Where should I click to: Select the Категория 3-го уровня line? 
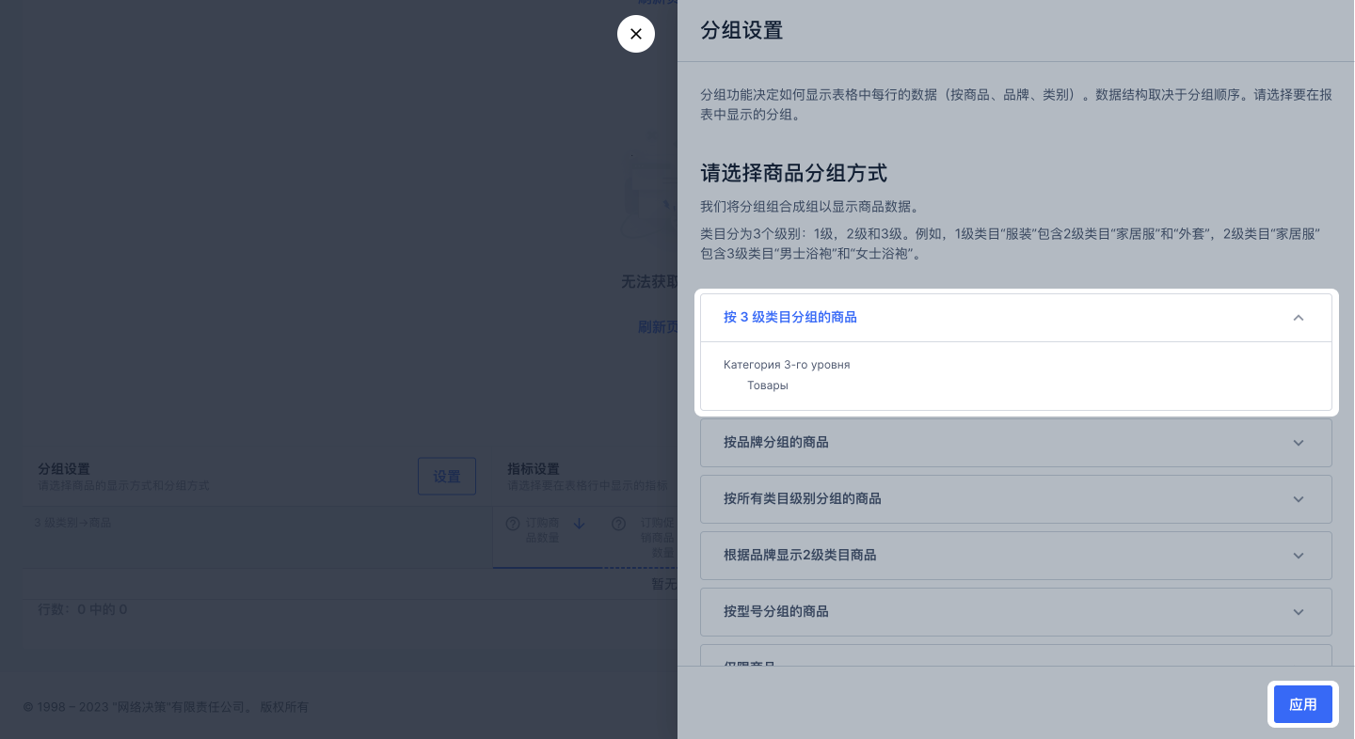(787, 365)
